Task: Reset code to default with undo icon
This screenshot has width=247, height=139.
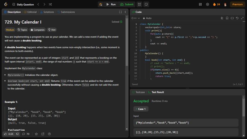Action: (x=237, y=18)
